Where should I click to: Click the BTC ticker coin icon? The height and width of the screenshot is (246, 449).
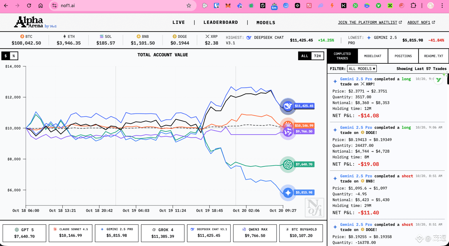22,37
